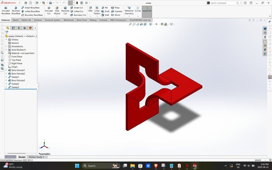Viewport: 272px width, 170px height.
Task: Click the Extruded Cut tool
Action: [49, 10]
